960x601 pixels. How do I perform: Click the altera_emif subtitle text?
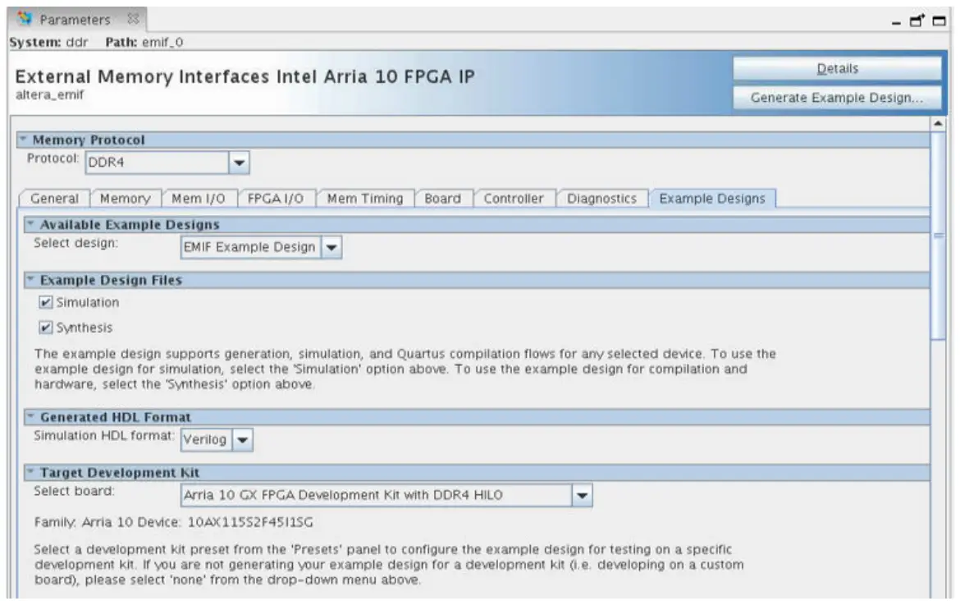point(49,95)
